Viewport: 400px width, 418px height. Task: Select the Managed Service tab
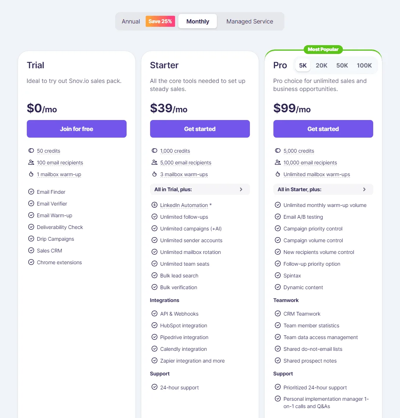[x=250, y=21]
